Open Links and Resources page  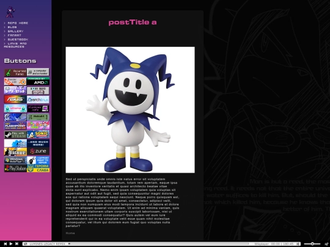[15, 45]
